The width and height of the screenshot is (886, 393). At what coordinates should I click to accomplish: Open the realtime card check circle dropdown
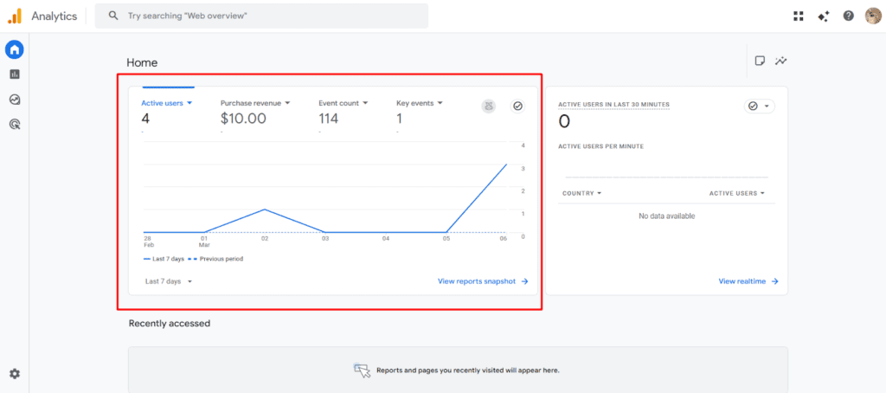coord(760,106)
